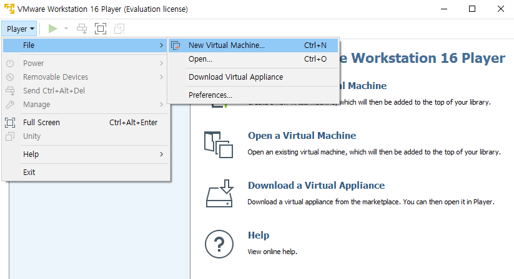The image size is (514, 279).
Task: Click the Enter Full Screen toolbar icon
Action: (x=101, y=29)
